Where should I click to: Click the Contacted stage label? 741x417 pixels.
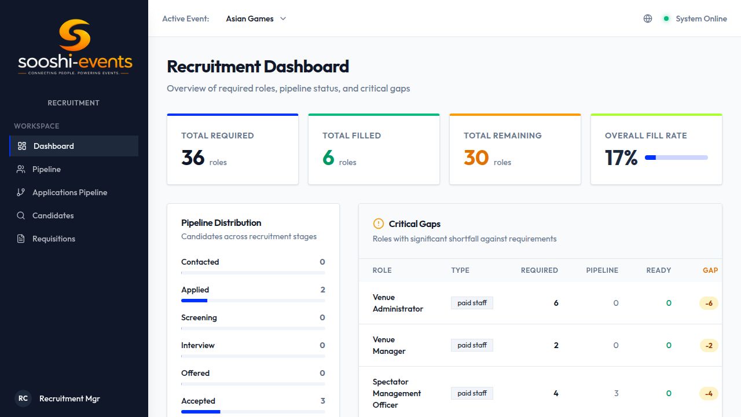(x=200, y=262)
